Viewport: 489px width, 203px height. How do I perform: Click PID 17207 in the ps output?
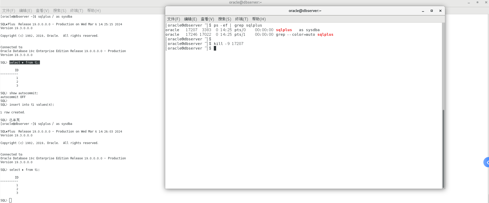[x=192, y=30]
